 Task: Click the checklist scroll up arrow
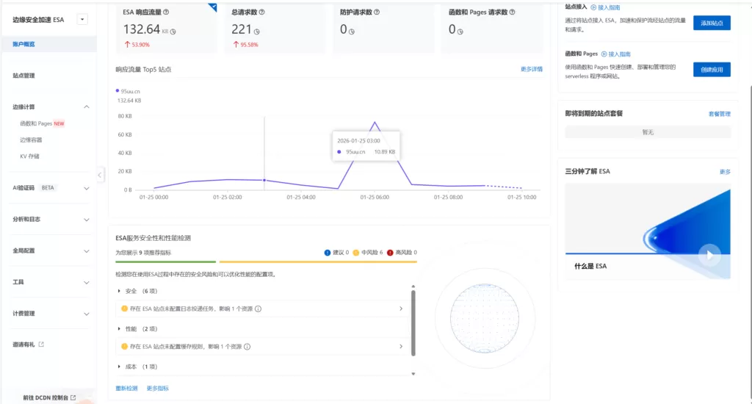coord(413,286)
